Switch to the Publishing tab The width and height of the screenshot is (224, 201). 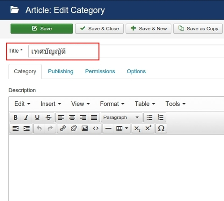[60, 71]
